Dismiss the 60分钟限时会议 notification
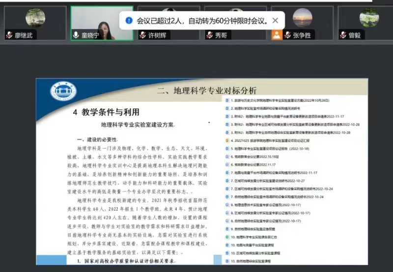Image resolution: width=393 pixels, height=272 pixels. (x=275, y=21)
